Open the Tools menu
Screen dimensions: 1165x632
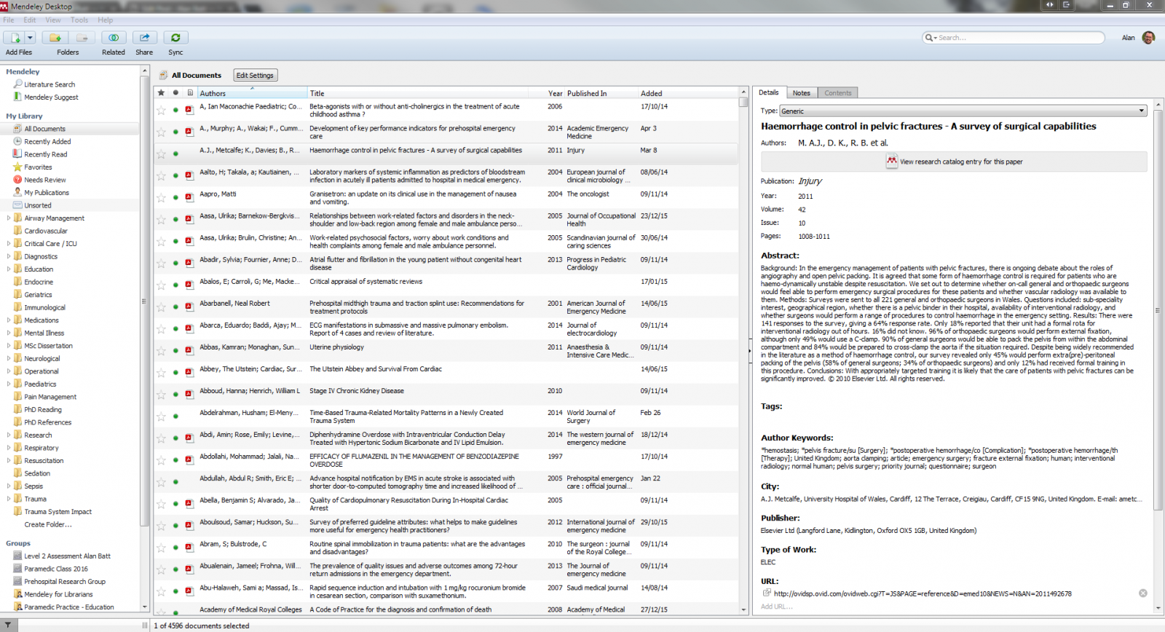[x=79, y=20]
